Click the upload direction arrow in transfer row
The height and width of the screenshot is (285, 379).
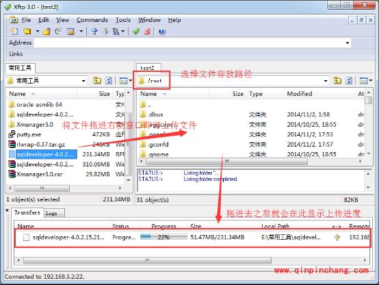coord(337,237)
